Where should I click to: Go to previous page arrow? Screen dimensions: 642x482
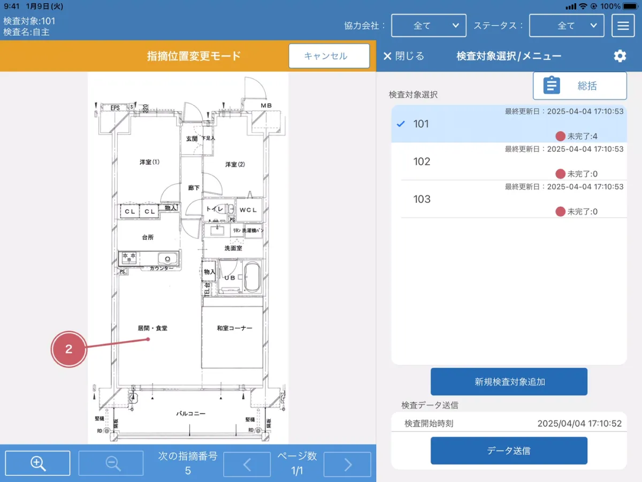(x=247, y=464)
